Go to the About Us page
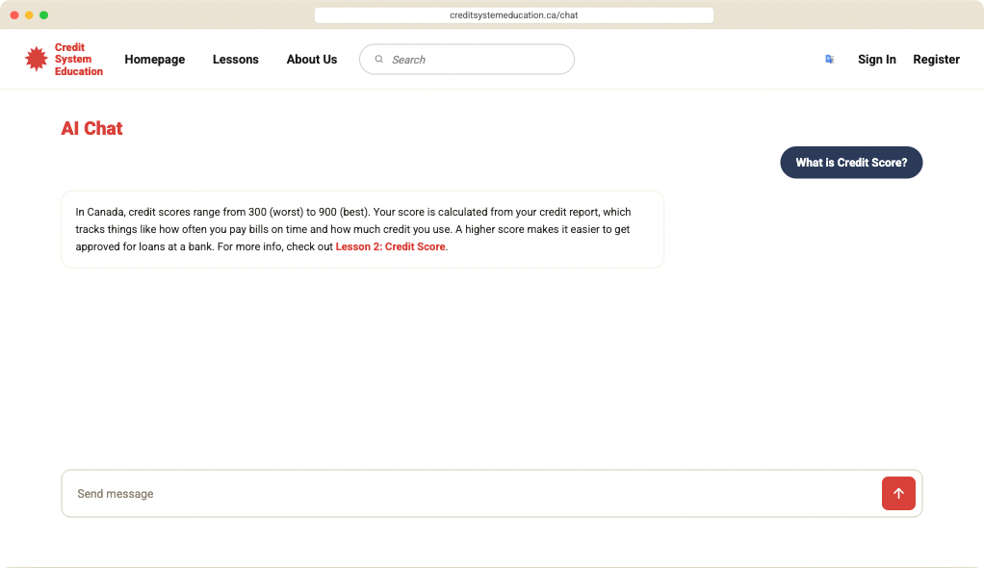The width and height of the screenshot is (984, 568). click(x=312, y=59)
